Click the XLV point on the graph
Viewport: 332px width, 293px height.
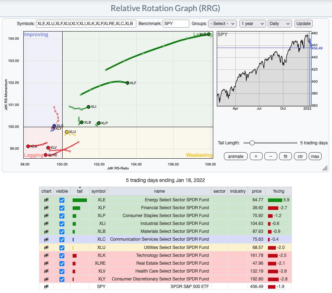pos(48,148)
